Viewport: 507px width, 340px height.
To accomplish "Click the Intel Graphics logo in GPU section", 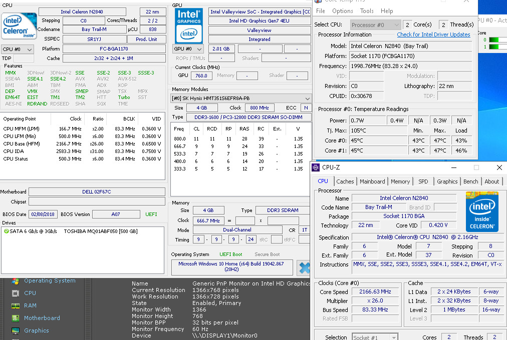I will 189,26.
